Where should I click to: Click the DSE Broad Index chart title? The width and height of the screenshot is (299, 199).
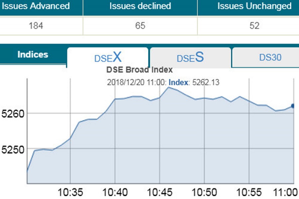tap(140, 70)
